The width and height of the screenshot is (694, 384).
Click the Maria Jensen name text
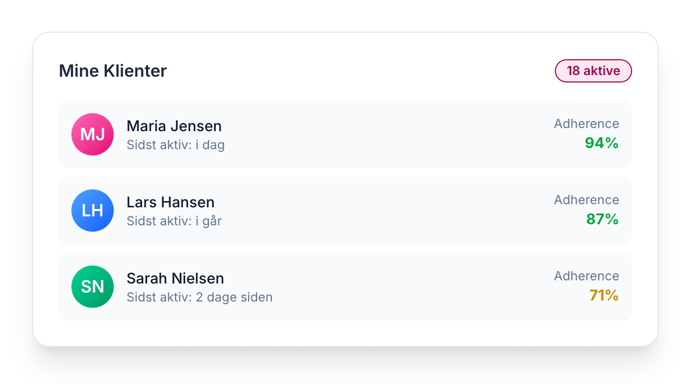tap(174, 126)
